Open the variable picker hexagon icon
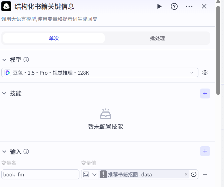Image resolution: width=224 pixels, height=187 pixels. point(193,174)
